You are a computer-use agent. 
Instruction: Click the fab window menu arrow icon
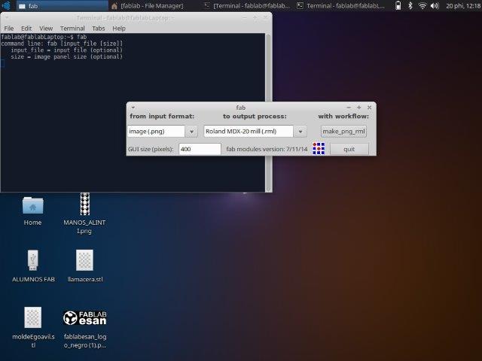133,108
